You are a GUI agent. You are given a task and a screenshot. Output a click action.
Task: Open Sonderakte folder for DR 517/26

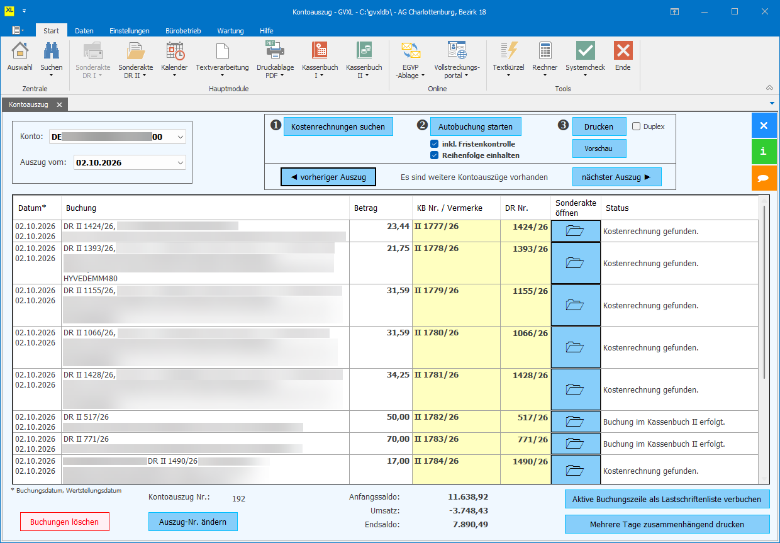[x=576, y=422]
